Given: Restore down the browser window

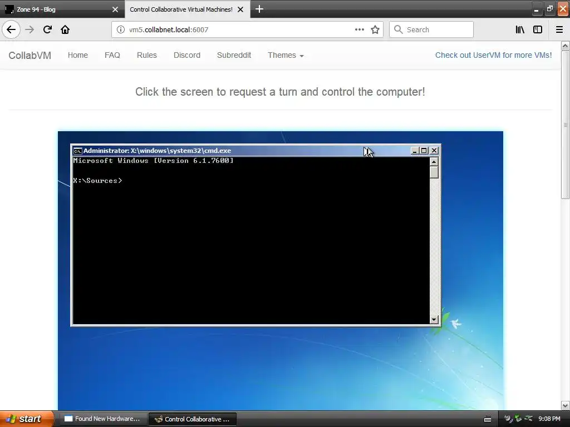Looking at the screenshot, I should [x=549, y=9].
